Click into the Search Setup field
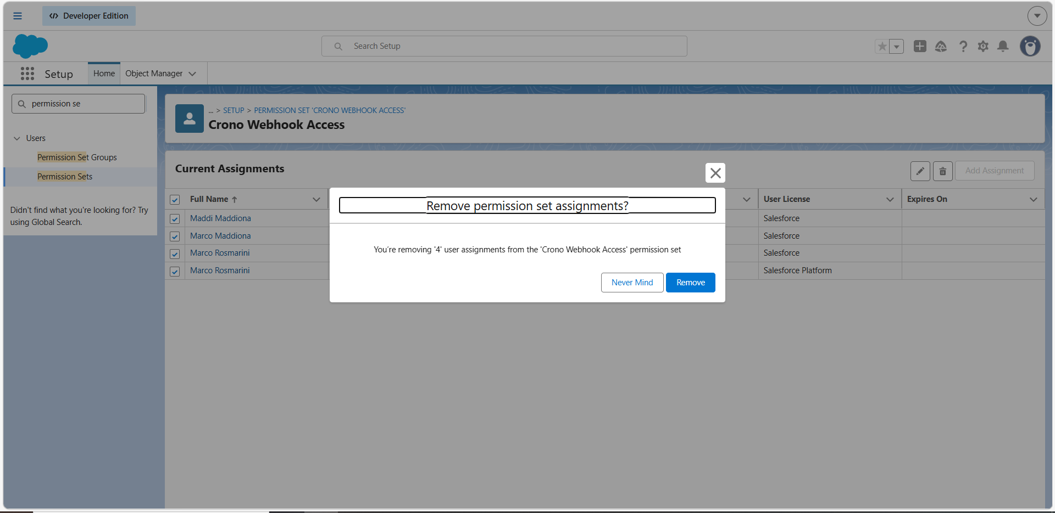Screen dimensions: 1055x513 [x=504, y=46]
